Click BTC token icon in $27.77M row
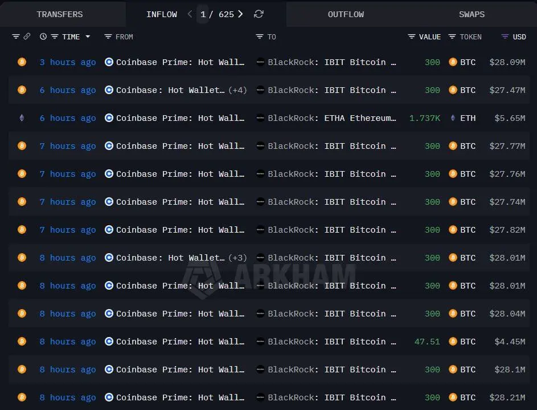 point(453,146)
